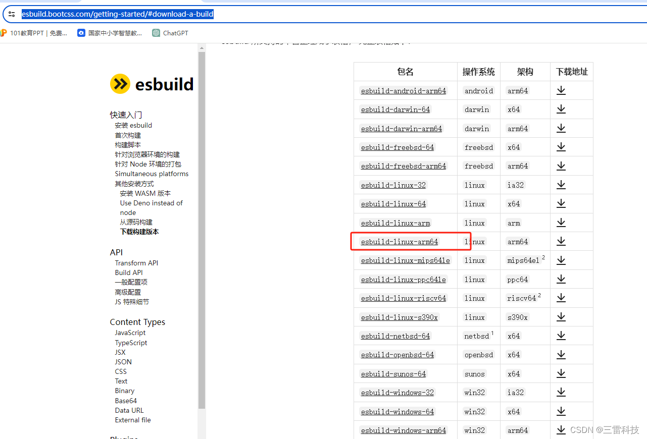Click the esbuild logo
The image size is (647, 439).
pyautogui.click(x=152, y=84)
